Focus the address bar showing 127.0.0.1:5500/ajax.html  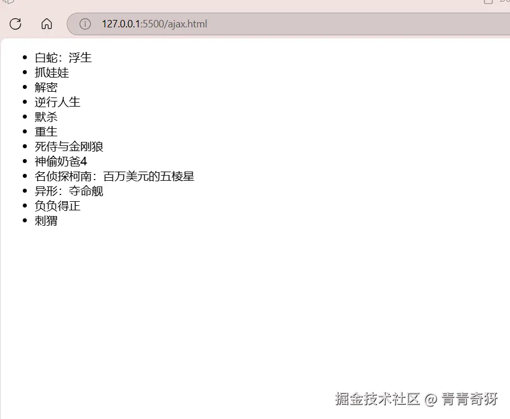coord(288,24)
